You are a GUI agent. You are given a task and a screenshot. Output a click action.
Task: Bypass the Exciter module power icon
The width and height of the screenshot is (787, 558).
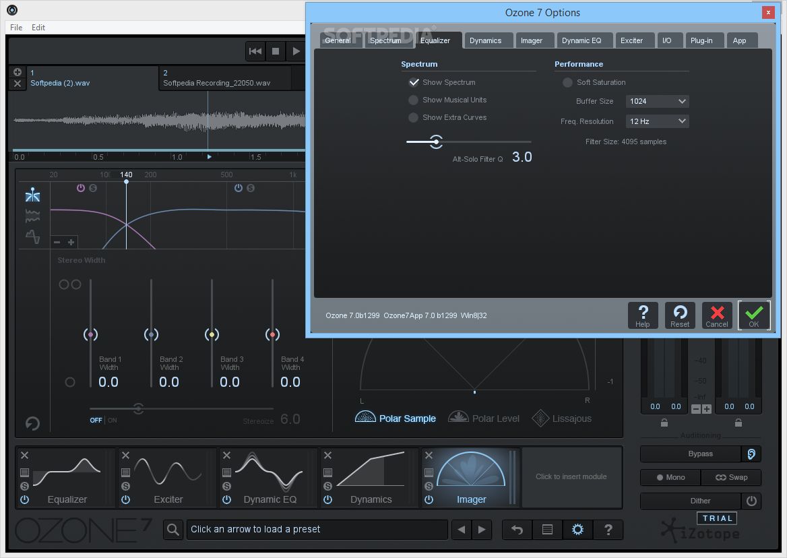[125, 499]
